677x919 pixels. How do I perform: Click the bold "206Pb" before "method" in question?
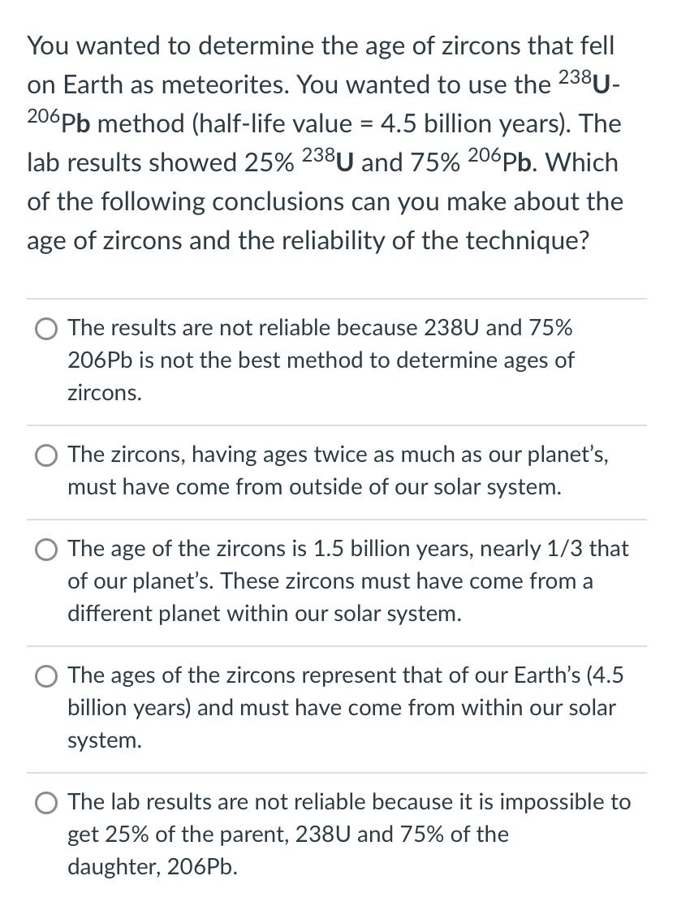[58, 122]
